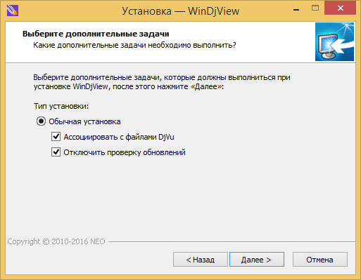The width and height of the screenshot is (361, 280).
Task: Click the instruction paragraph mentioning «Далее»
Action: coord(162,82)
